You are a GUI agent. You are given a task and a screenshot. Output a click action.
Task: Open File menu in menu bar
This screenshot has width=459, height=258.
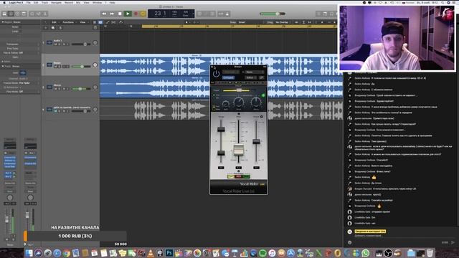[29, 3]
